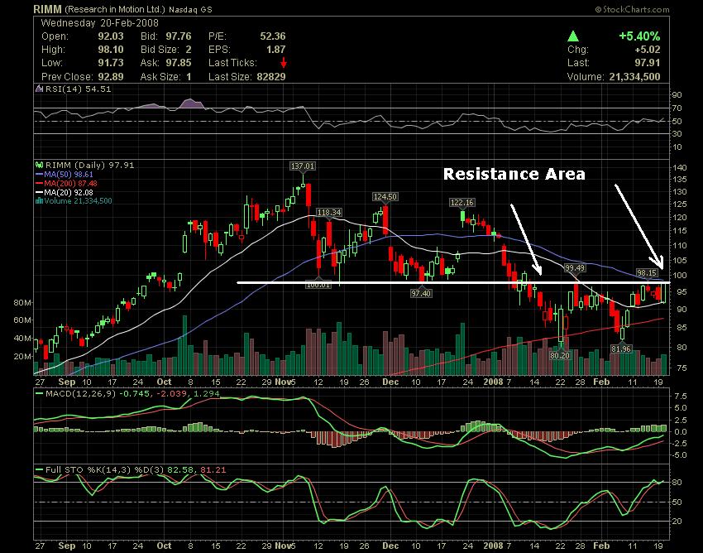Click the 97.40 low price label

(x=420, y=293)
